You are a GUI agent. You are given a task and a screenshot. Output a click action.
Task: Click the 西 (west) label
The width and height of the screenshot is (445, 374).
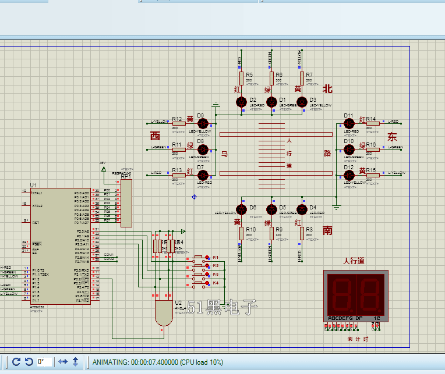[155, 136]
